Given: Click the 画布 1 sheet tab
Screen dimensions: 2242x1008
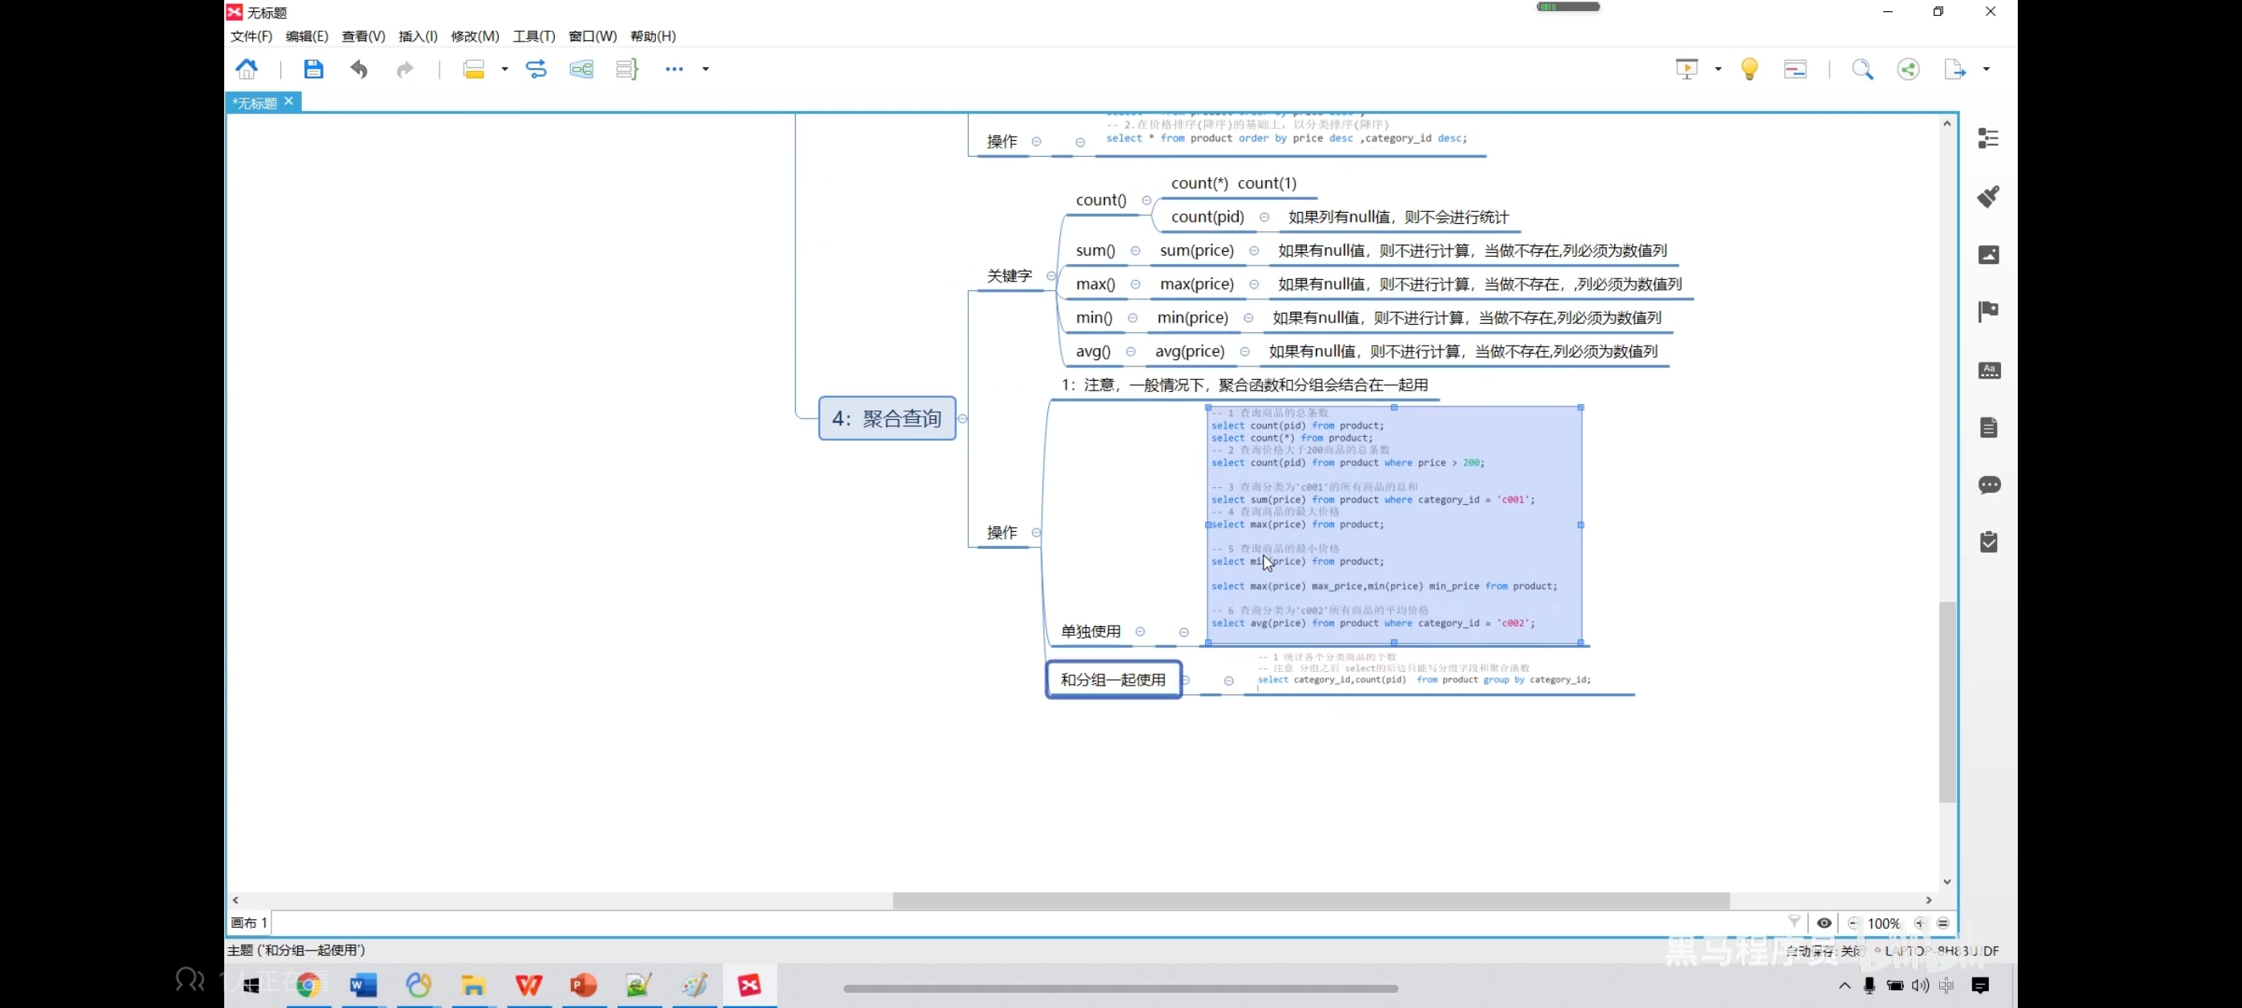Looking at the screenshot, I should pos(249,922).
